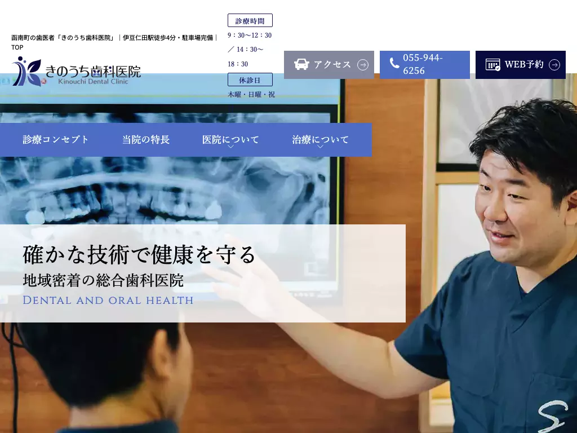Open the 診療コンセプト menu item
Viewport: 577px width, 433px height.
[56, 140]
